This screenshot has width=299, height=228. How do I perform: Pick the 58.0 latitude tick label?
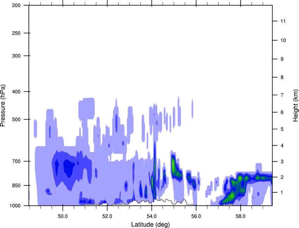click(240, 215)
